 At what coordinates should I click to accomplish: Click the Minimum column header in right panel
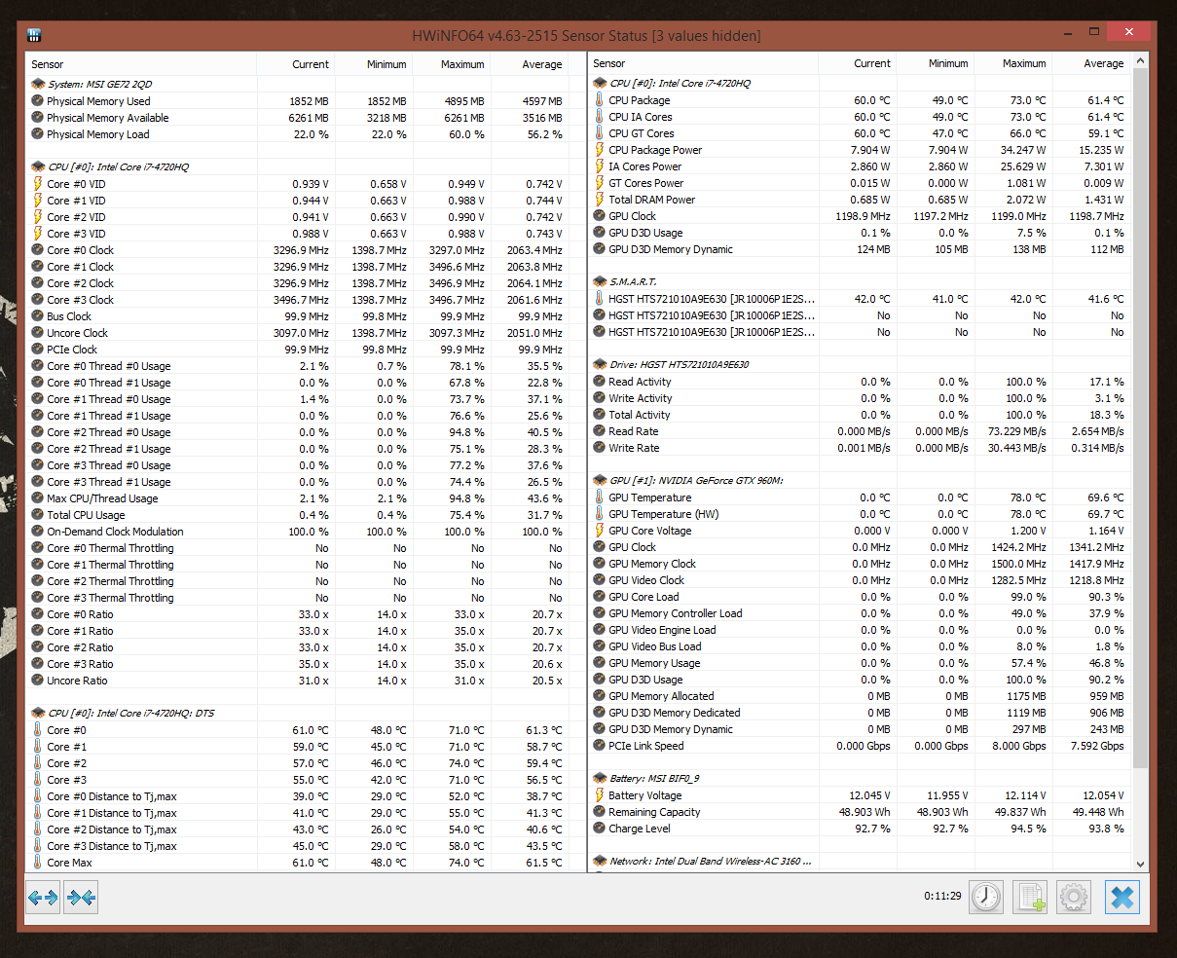click(x=936, y=63)
